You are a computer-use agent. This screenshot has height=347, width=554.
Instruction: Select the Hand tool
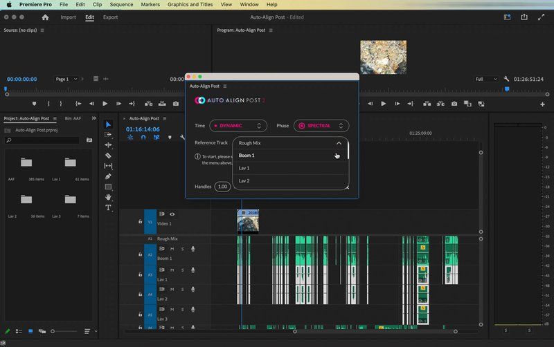tap(108, 197)
